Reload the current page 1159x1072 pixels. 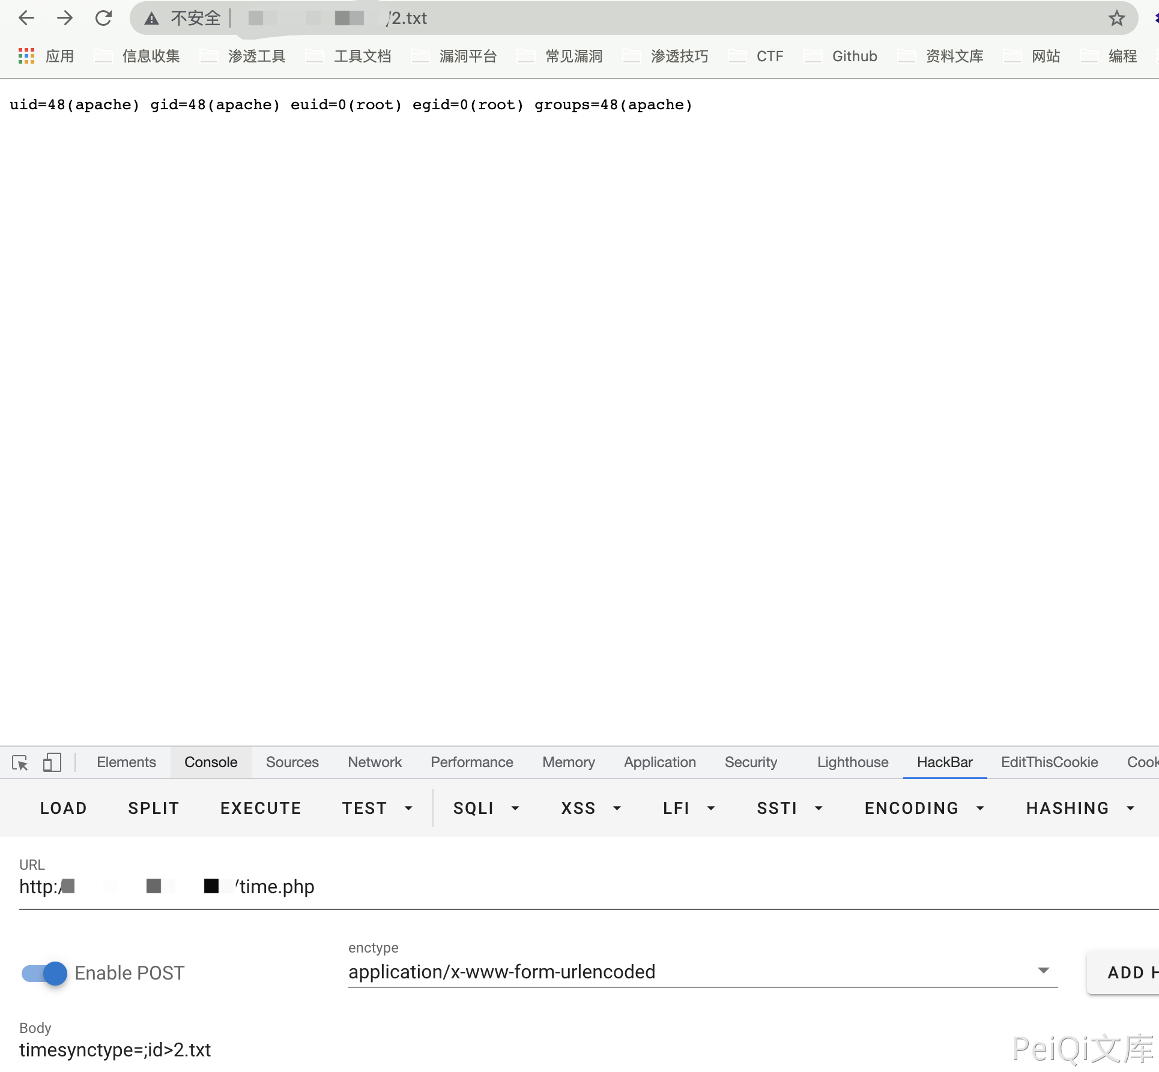(x=103, y=18)
